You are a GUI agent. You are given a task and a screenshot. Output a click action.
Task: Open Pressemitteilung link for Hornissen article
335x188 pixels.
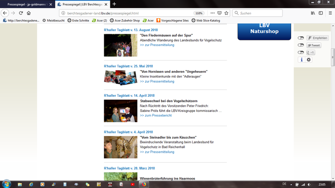[x=157, y=81]
